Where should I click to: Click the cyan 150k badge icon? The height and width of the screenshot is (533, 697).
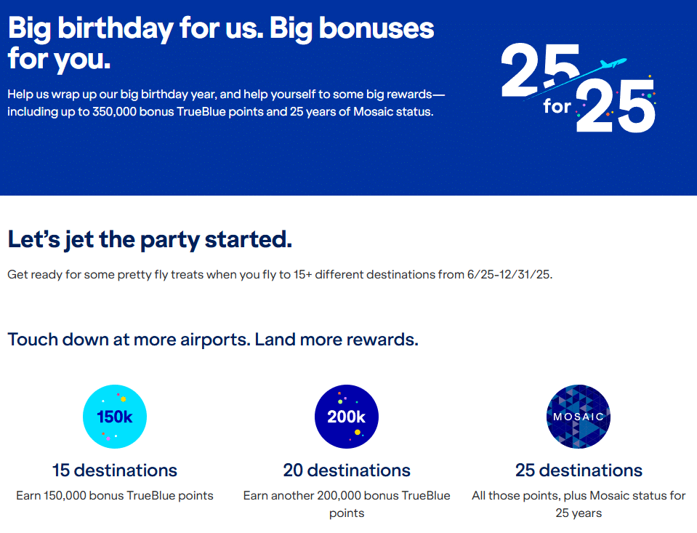115,417
